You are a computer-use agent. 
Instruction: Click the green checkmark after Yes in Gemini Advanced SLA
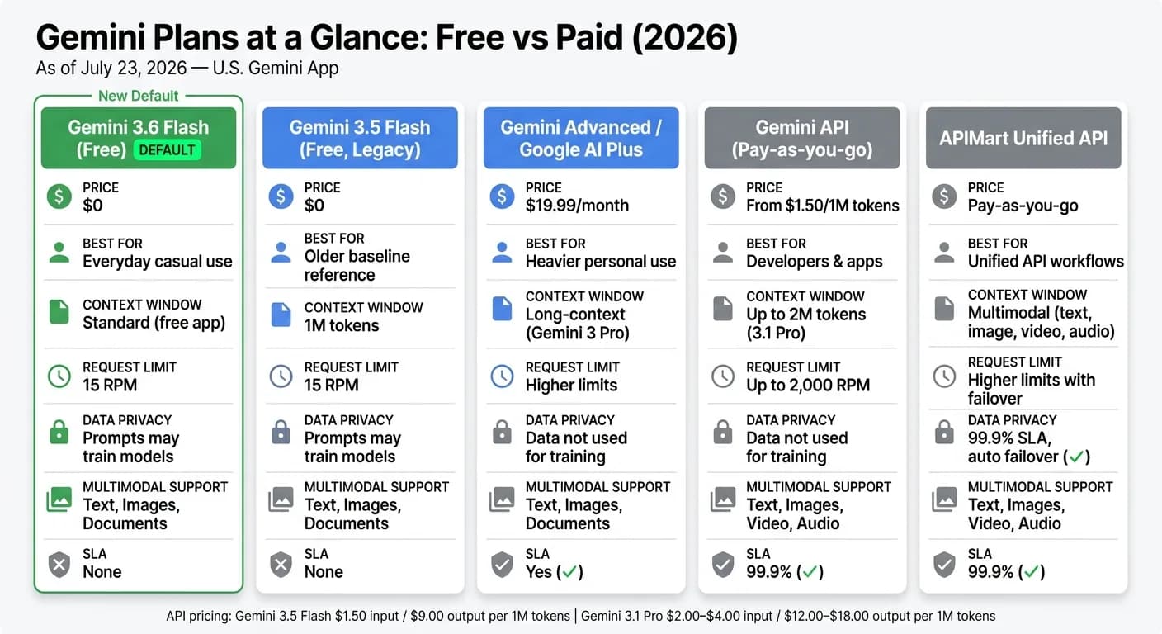[569, 571]
